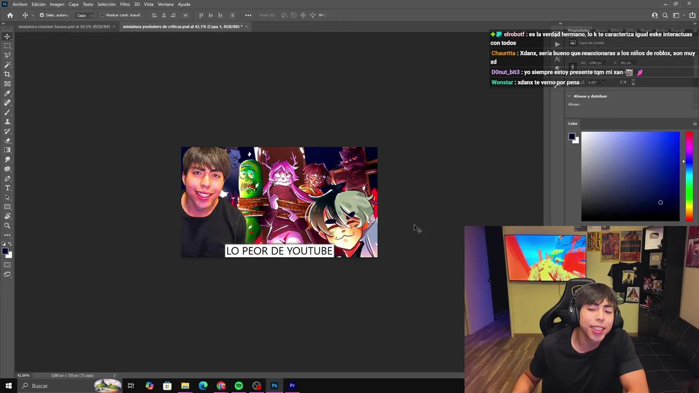The width and height of the screenshot is (699, 393).
Task: Open status bar info arrow
Action: pos(114,376)
